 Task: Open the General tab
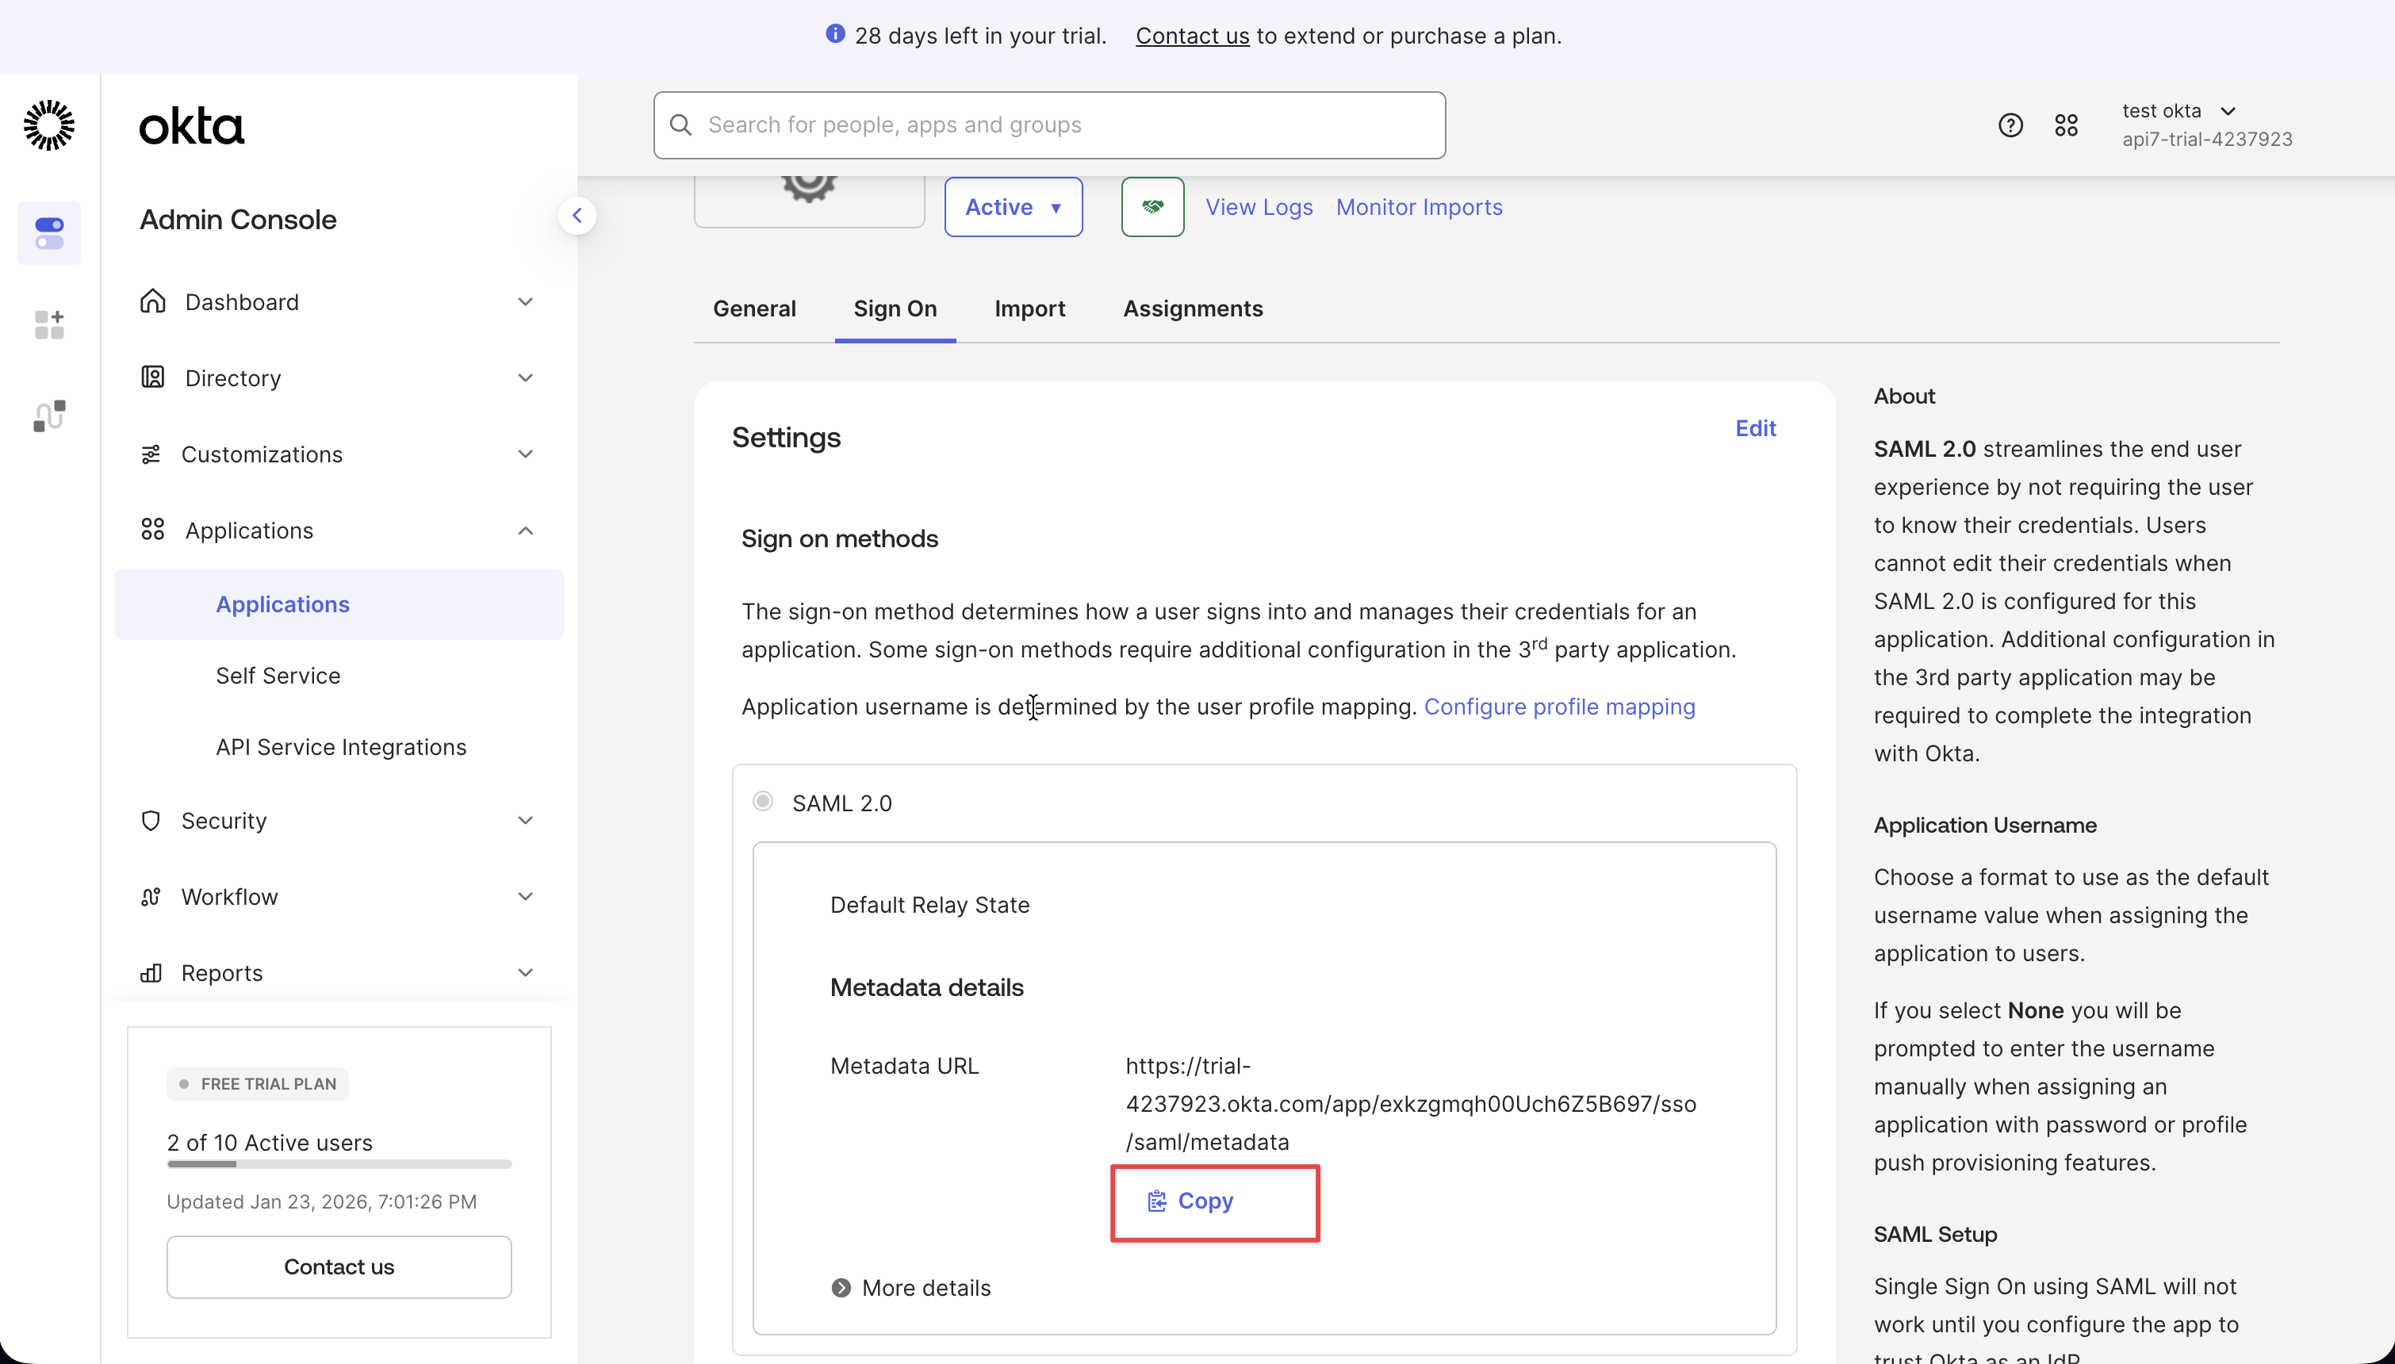[754, 309]
